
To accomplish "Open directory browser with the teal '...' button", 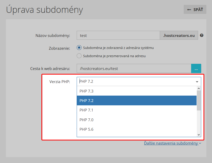I will pyautogui.click(x=196, y=68).
